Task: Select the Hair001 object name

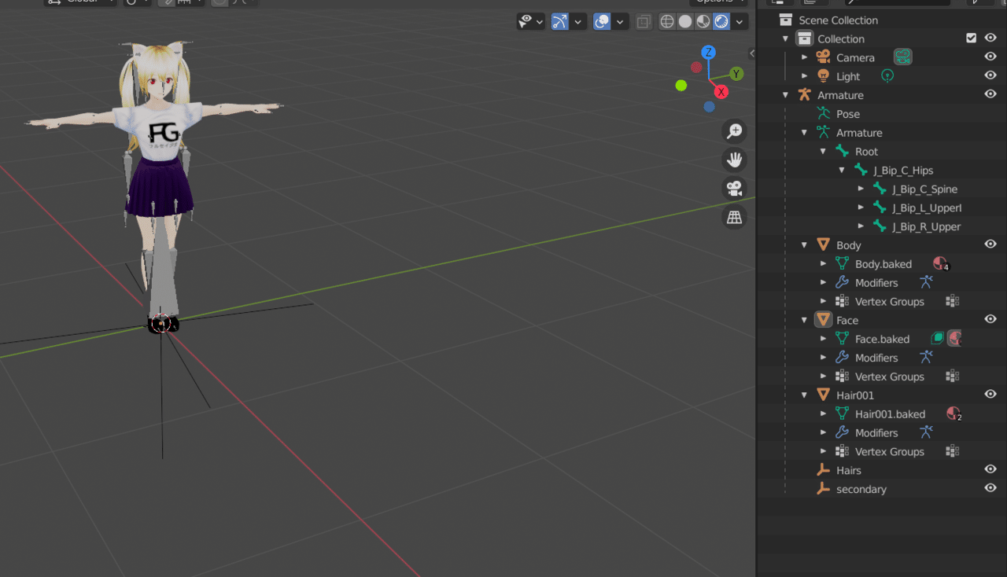Action: [x=855, y=395]
